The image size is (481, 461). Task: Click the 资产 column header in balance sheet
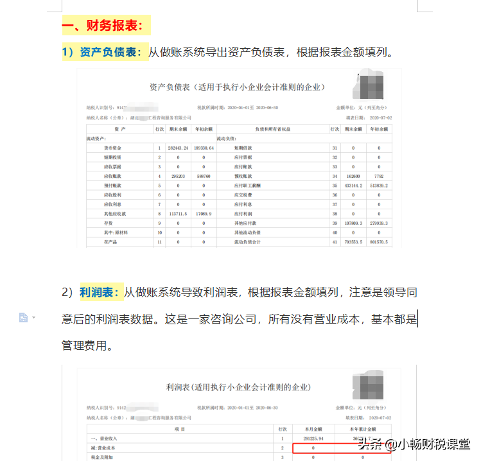(x=120, y=129)
